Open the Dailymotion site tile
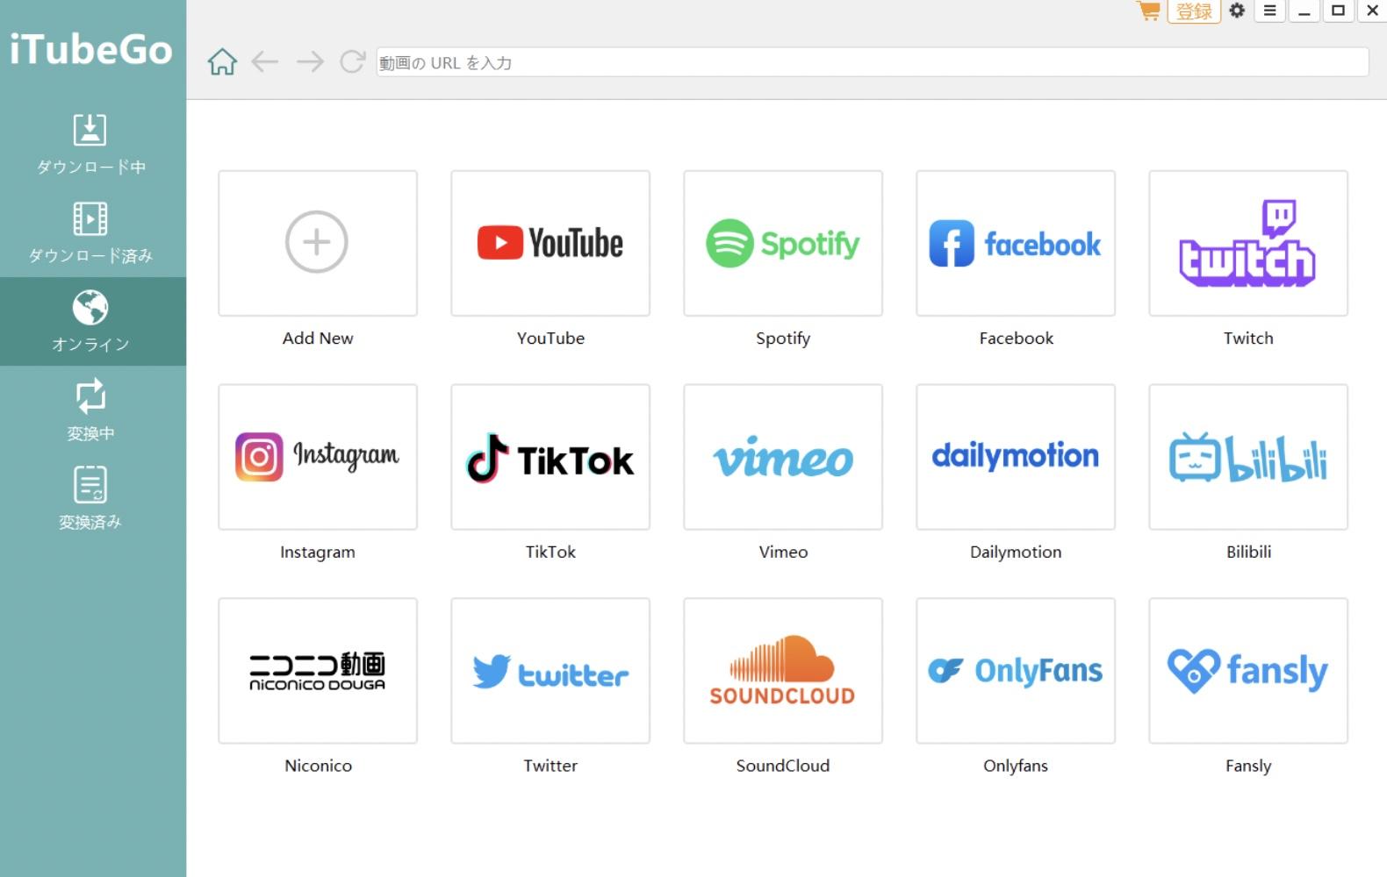The height and width of the screenshot is (877, 1387). (x=1016, y=457)
